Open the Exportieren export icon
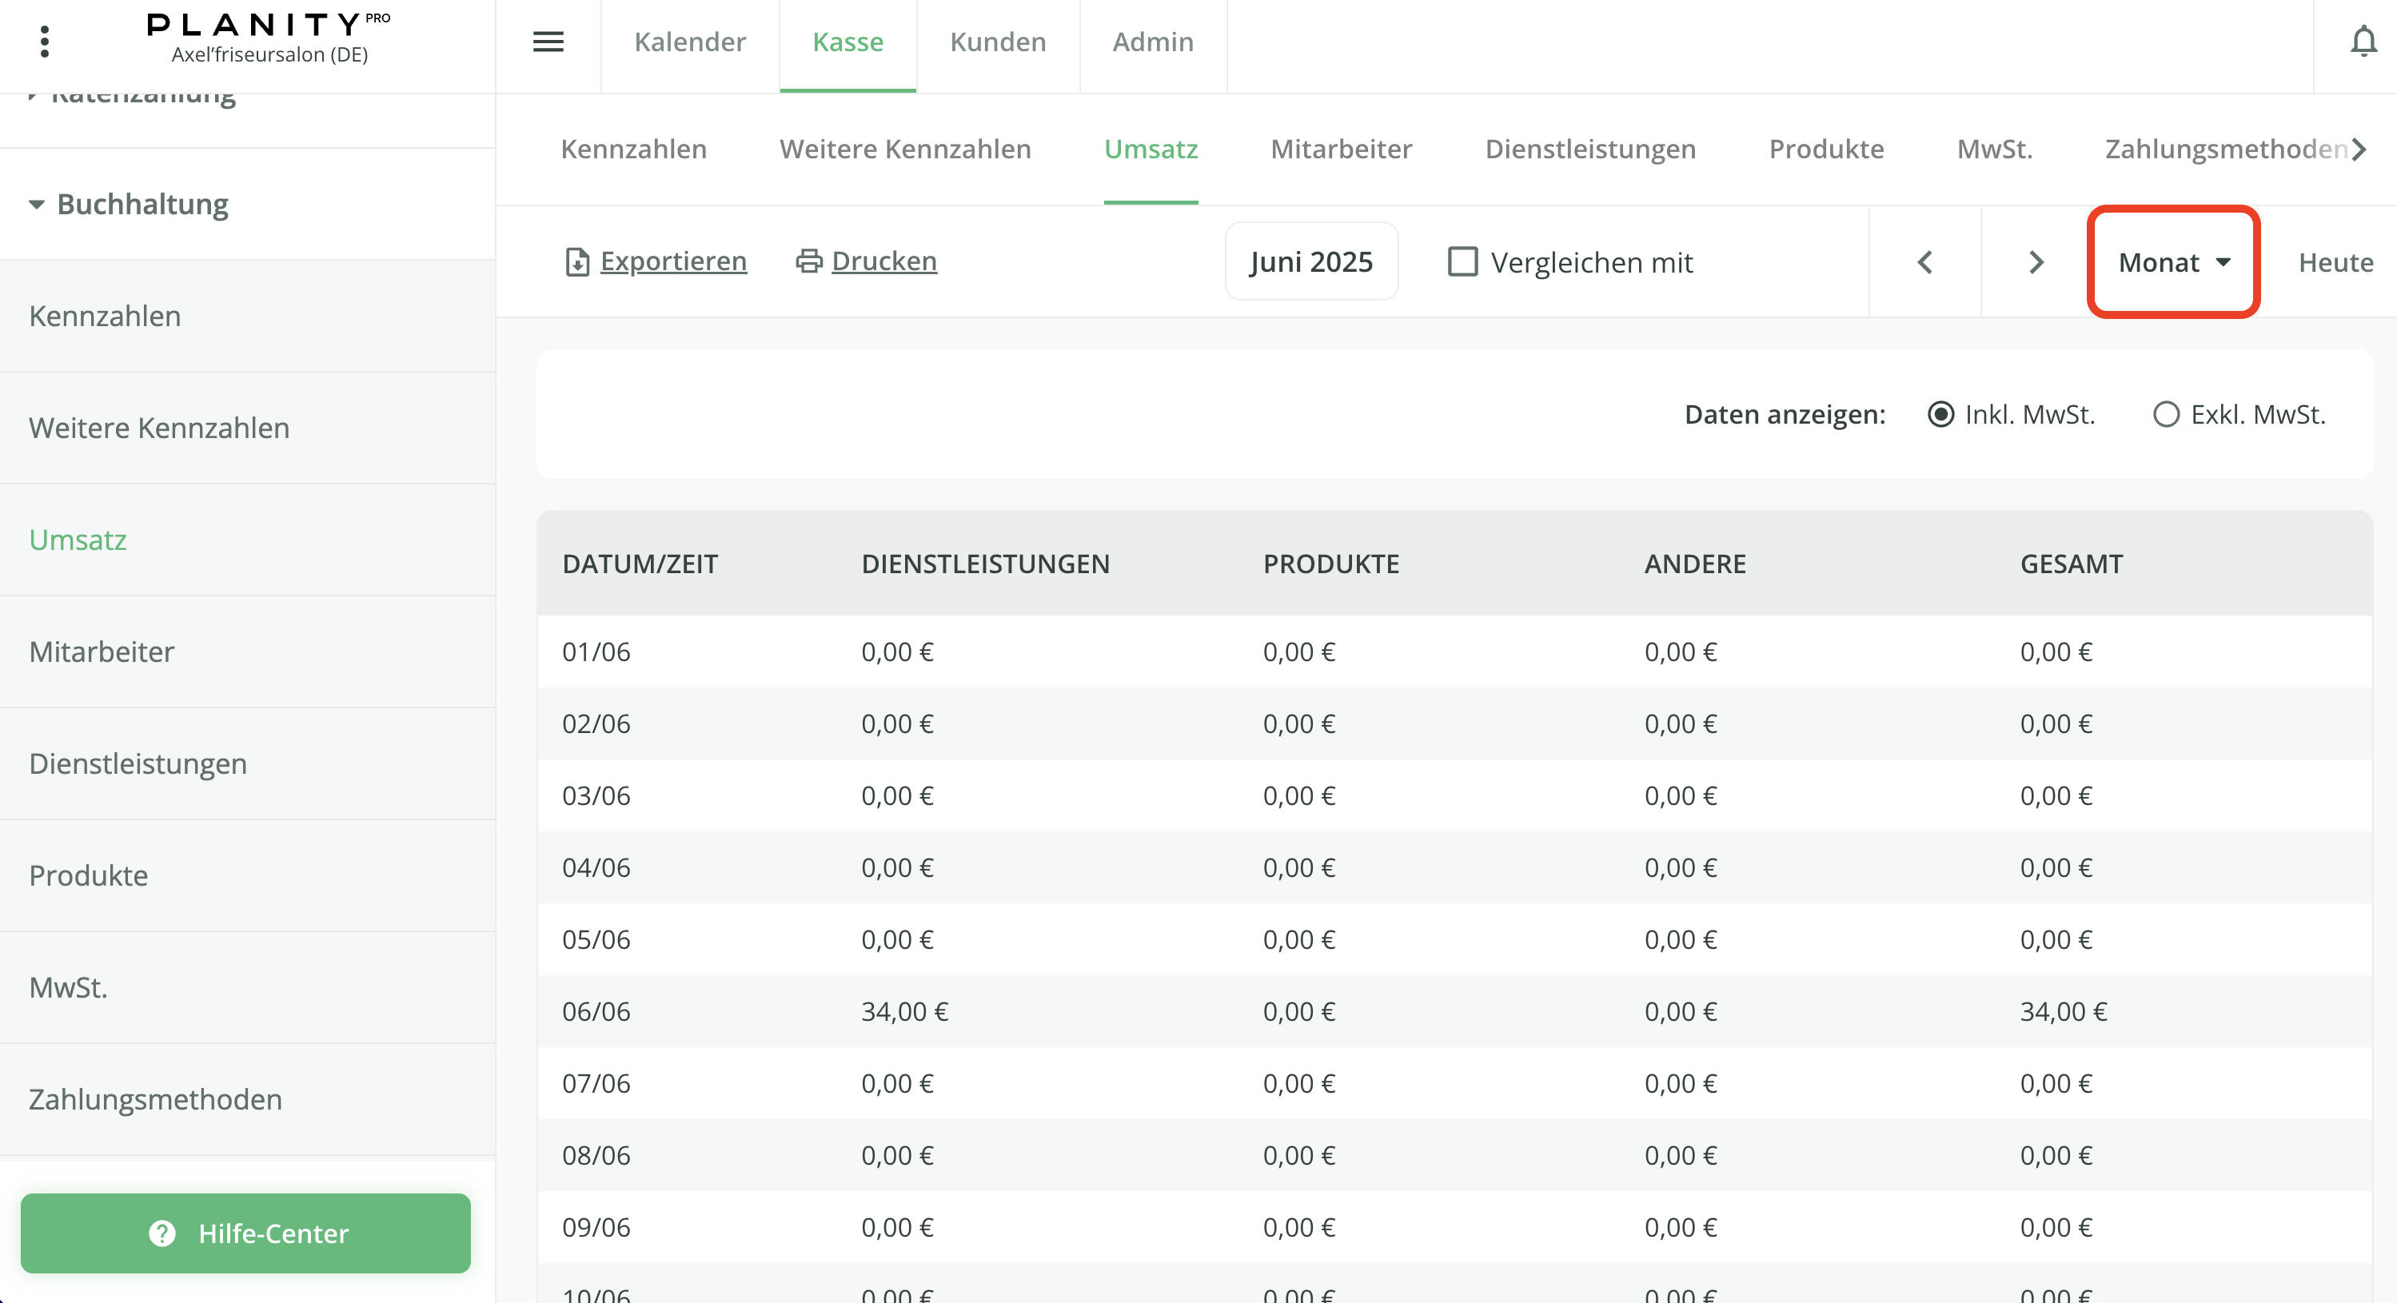 click(x=577, y=261)
